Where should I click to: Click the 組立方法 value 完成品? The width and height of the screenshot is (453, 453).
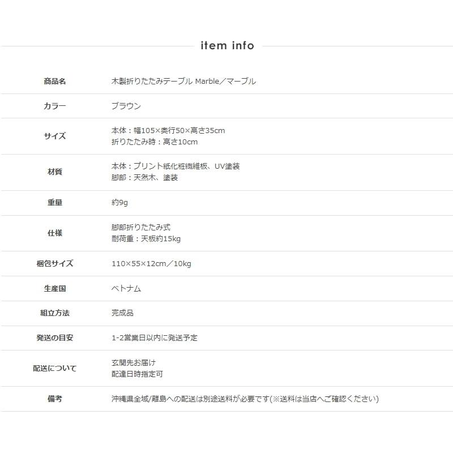[122, 313]
